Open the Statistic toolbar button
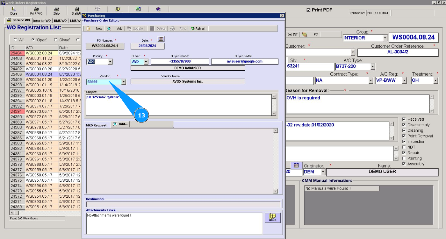446x239 pixels. click(x=76, y=11)
